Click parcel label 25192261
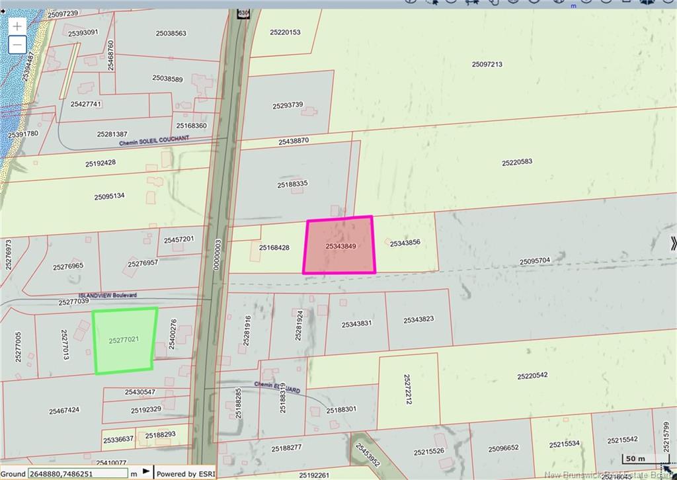677x480 pixels. coord(314,475)
